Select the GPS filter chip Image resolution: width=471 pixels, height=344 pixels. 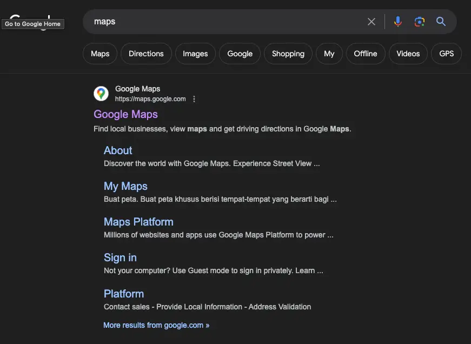point(446,54)
